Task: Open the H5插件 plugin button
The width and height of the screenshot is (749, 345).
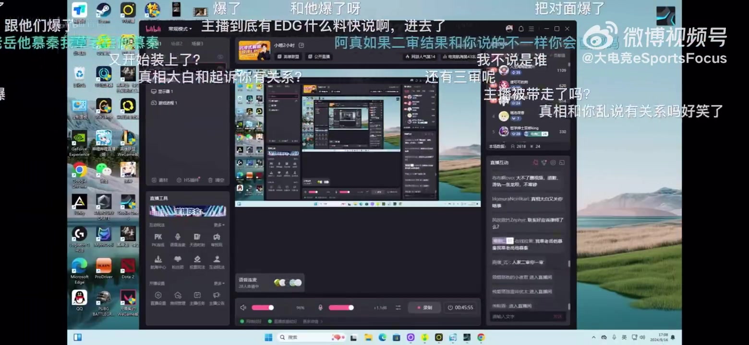Action: point(187,180)
